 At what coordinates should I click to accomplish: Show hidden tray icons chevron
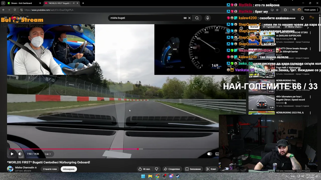tap(287, 176)
